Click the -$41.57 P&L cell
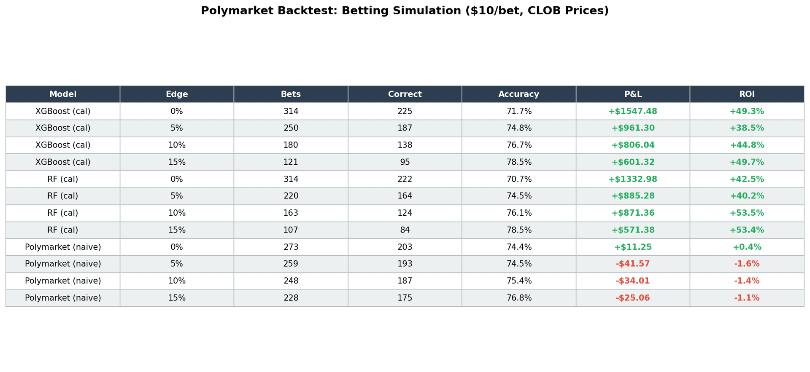The image size is (810, 372). pos(632,264)
